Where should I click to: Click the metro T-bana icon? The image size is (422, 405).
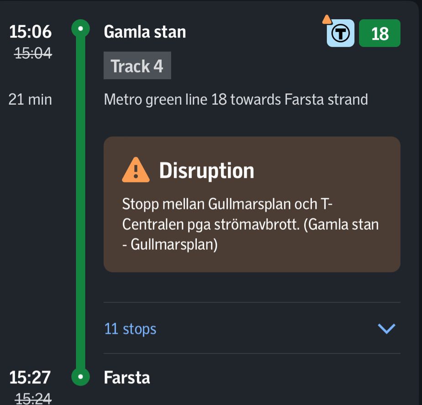340,33
